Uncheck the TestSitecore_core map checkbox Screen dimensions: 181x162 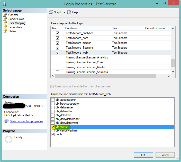tap(57, 38)
